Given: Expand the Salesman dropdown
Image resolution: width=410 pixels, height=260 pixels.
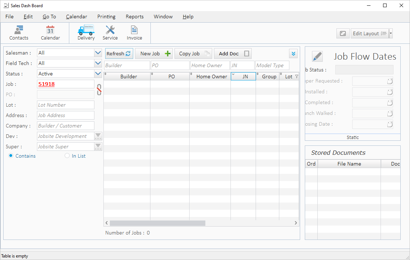Looking at the screenshot, I should pyautogui.click(x=98, y=53).
